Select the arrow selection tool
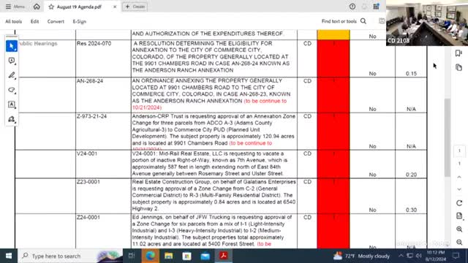This screenshot has height=263, width=468. point(12,46)
